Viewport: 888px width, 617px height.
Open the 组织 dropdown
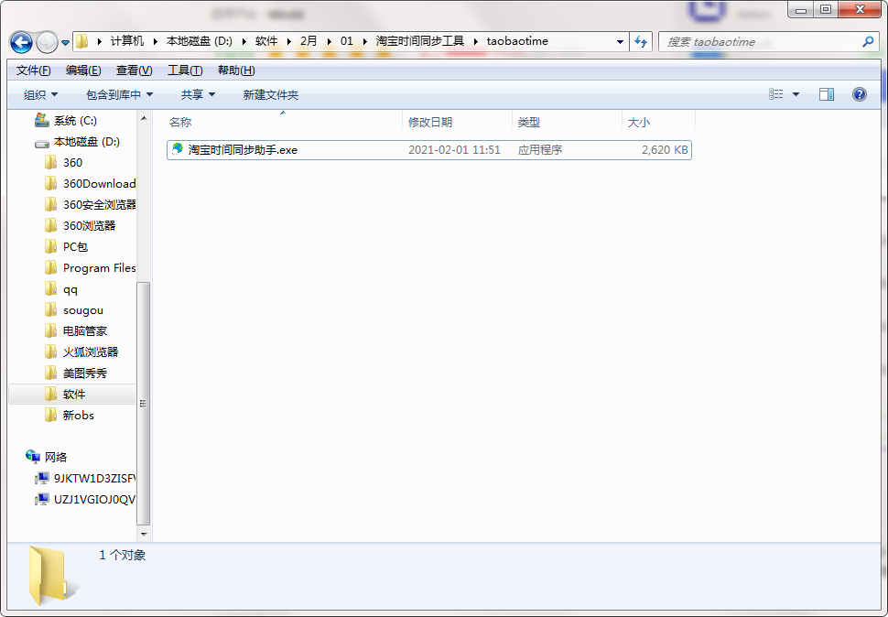(x=41, y=94)
